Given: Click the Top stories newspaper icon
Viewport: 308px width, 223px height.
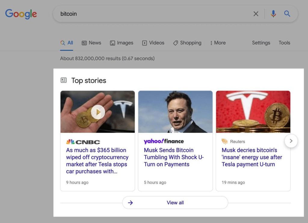Looking at the screenshot, I should point(64,80).
